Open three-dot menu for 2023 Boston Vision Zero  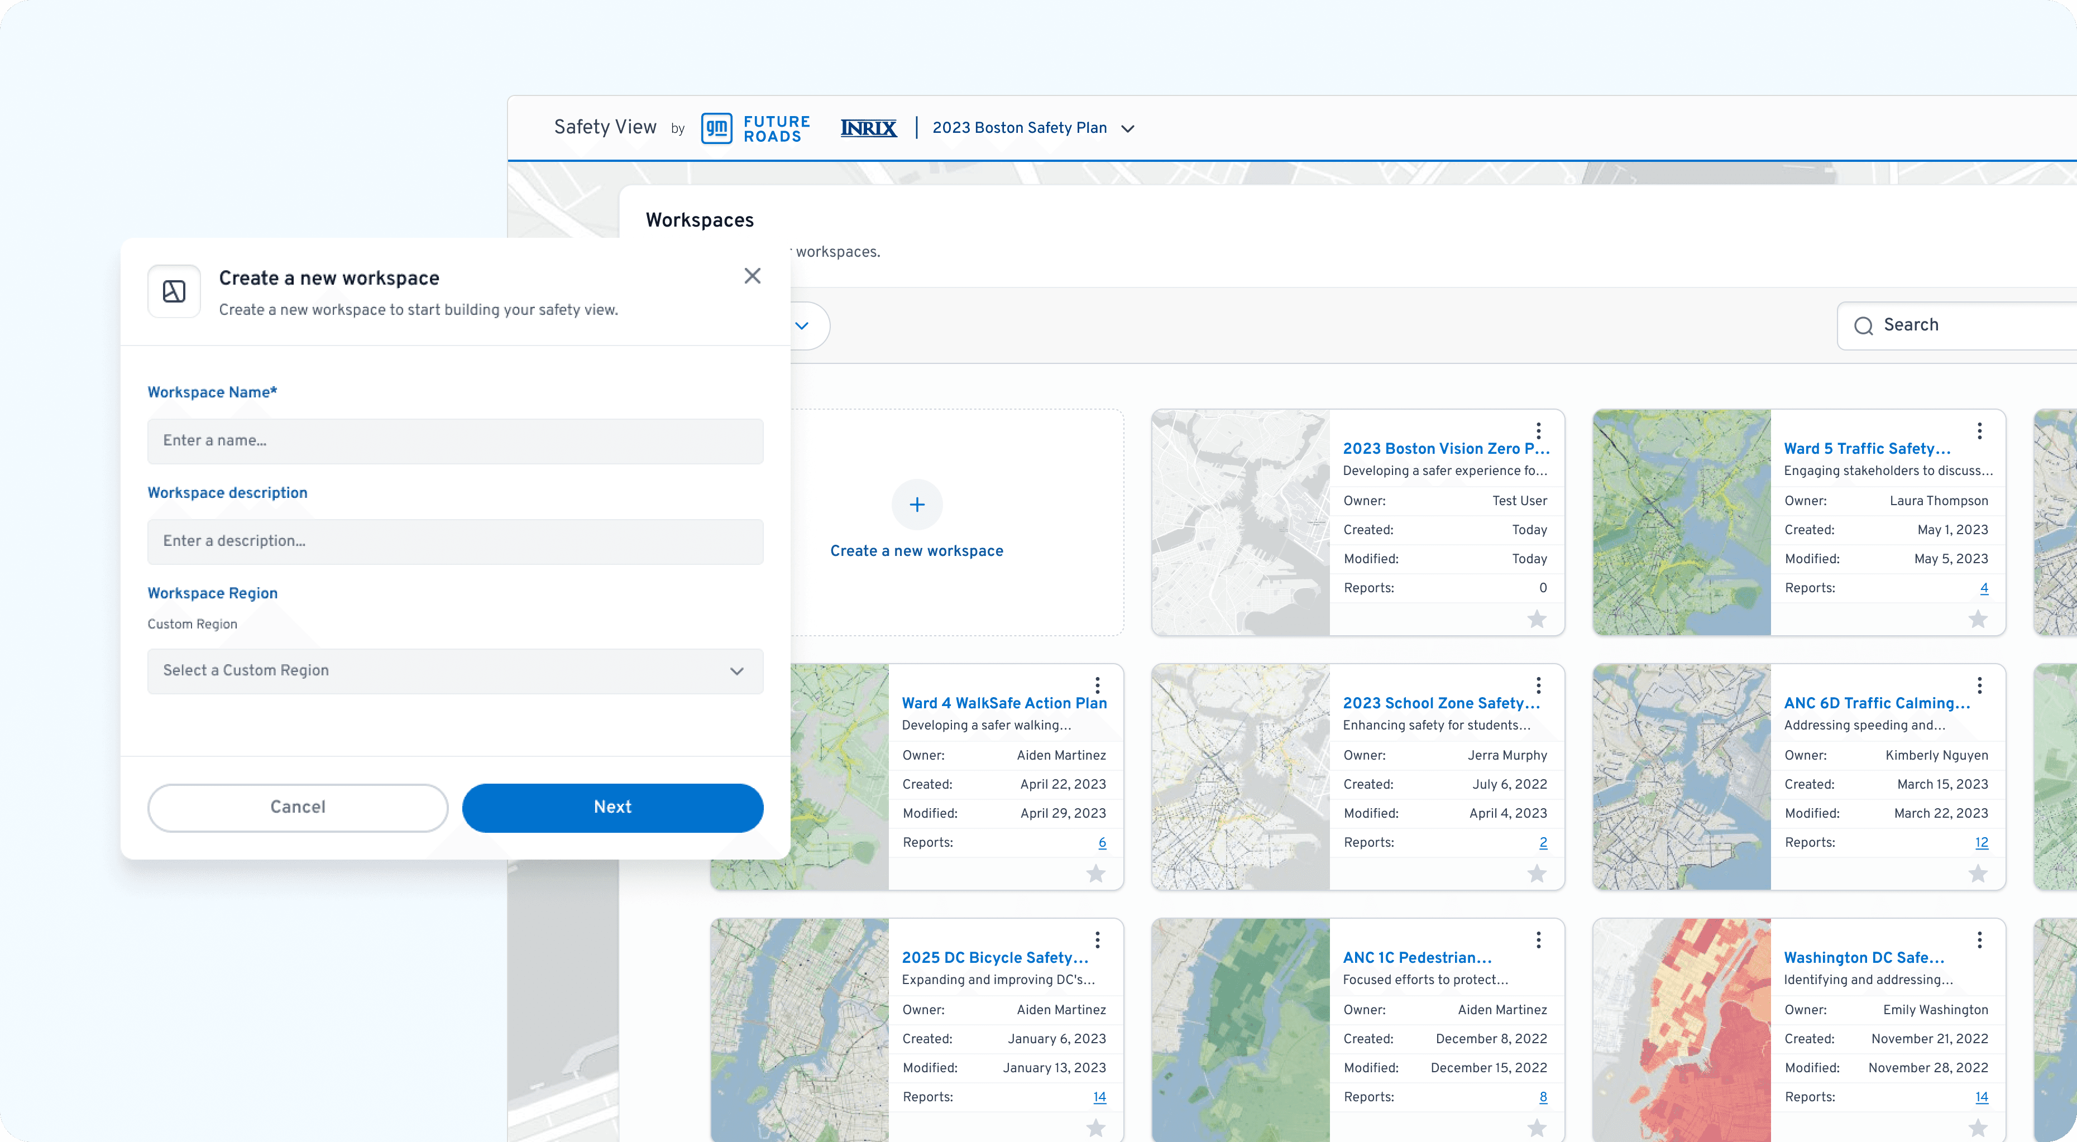[1538, 430]
